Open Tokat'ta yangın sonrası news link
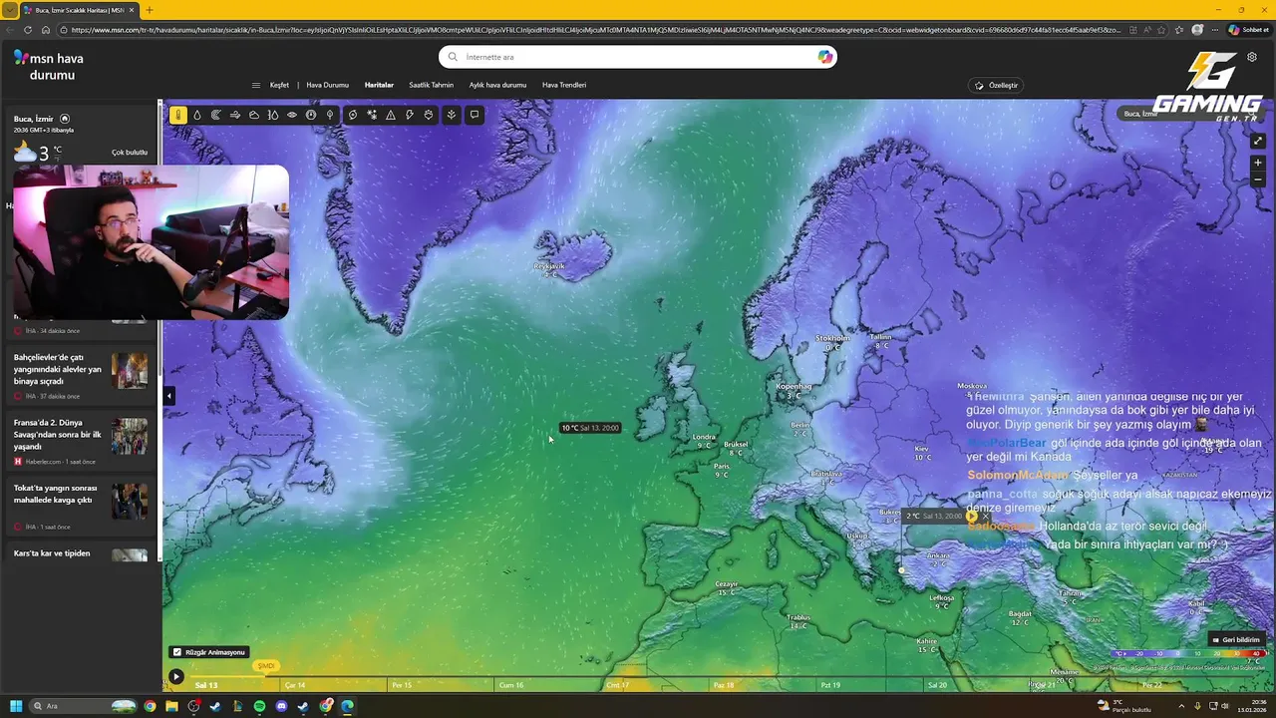 [54, 494]
